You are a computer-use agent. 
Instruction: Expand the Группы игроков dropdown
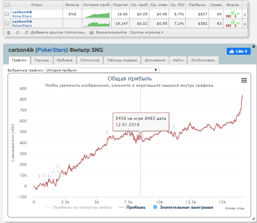146,32
